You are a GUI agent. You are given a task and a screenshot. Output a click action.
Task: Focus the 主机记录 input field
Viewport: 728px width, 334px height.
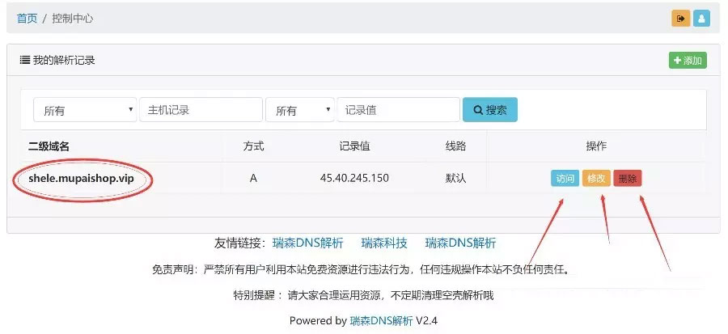pyautogui.click(x=201, y=110)
